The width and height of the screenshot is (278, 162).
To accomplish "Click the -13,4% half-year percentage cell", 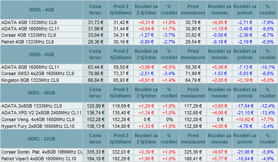I will (267, 113).
